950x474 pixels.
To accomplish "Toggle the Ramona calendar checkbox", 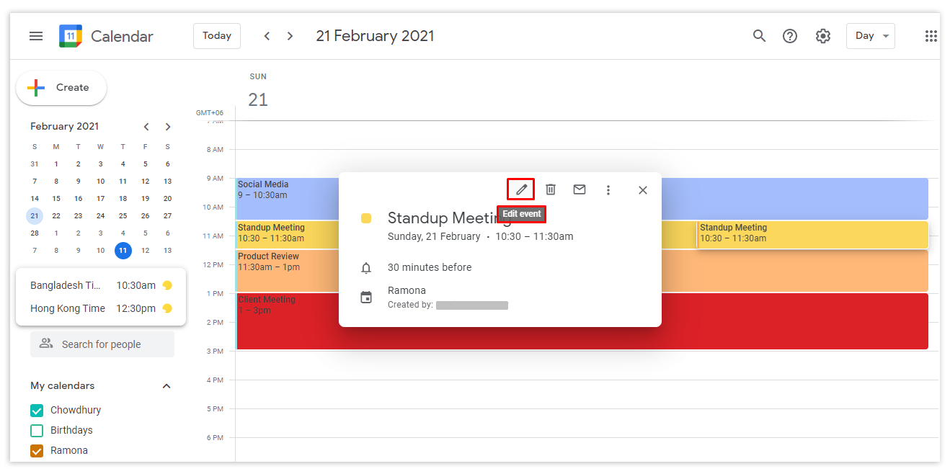I will click(37, 451).
